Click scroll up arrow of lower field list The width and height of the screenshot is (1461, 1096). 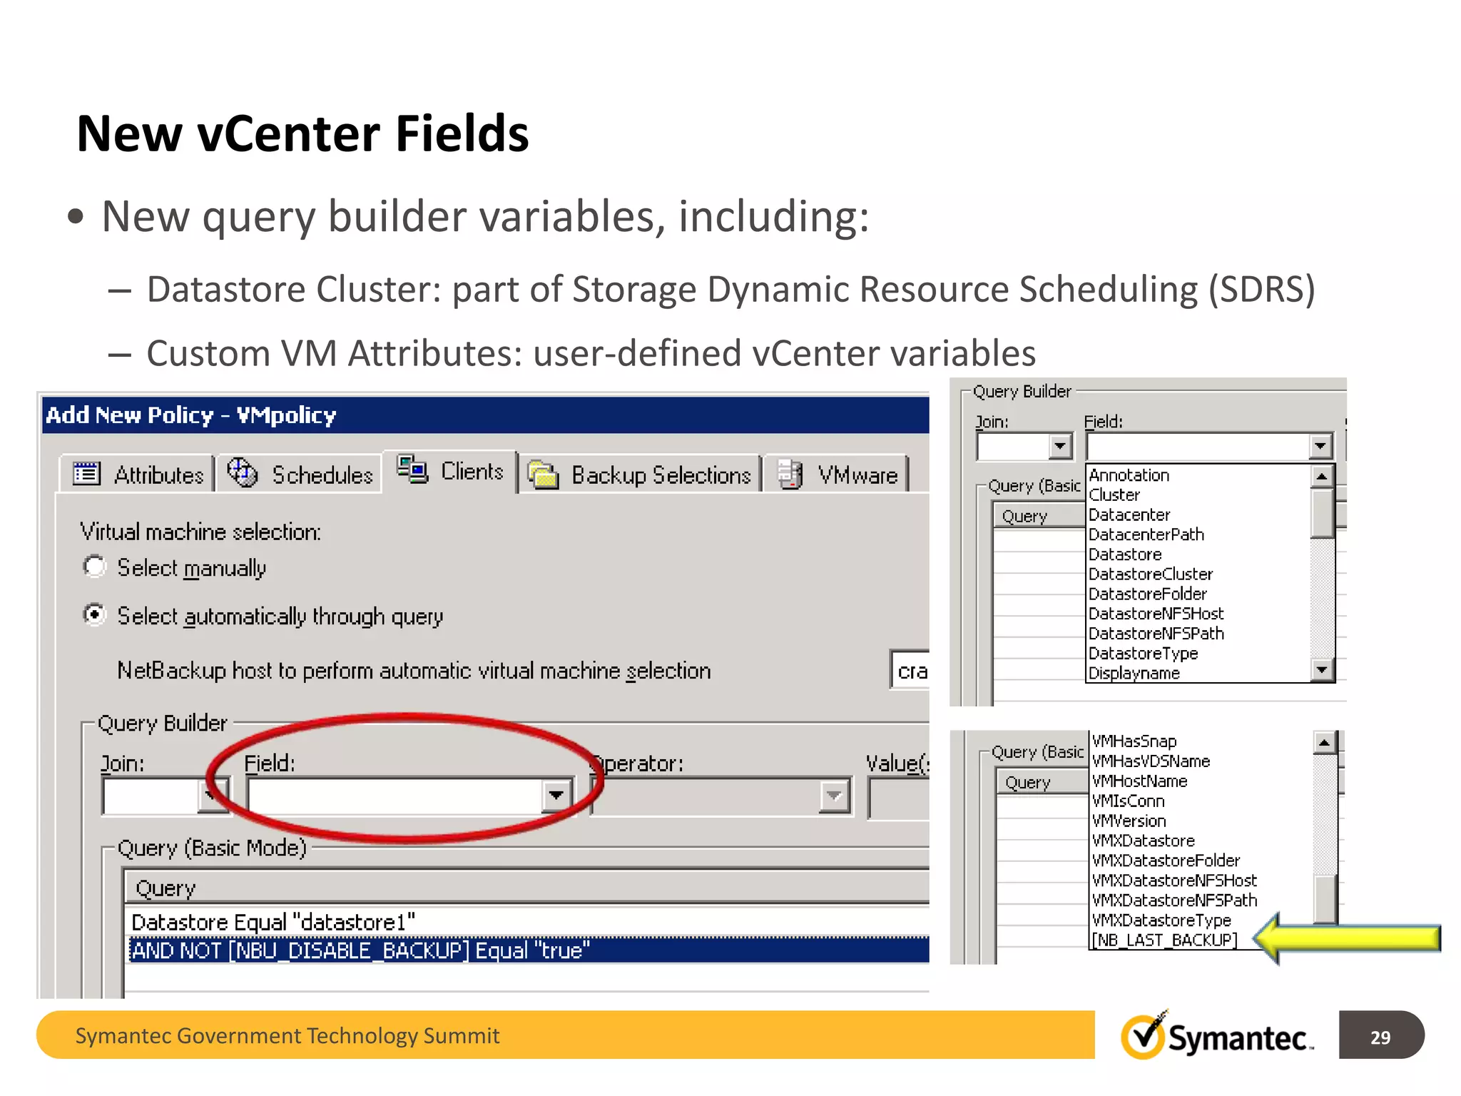coord(1325,743)
